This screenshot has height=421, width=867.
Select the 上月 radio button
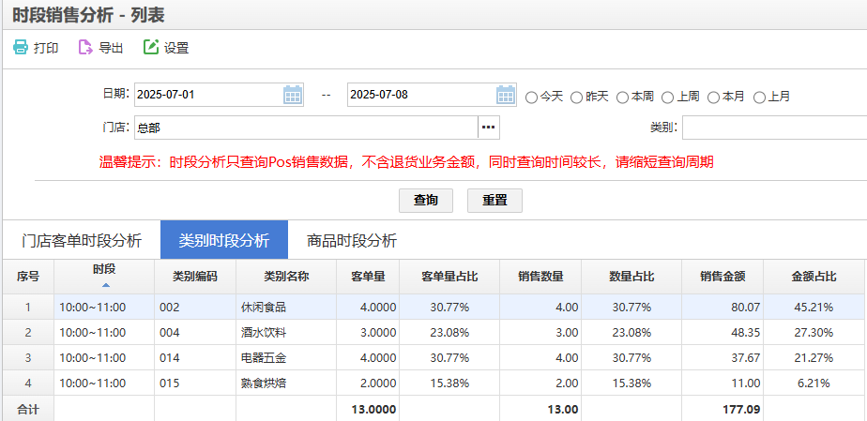tap(760, 98)
